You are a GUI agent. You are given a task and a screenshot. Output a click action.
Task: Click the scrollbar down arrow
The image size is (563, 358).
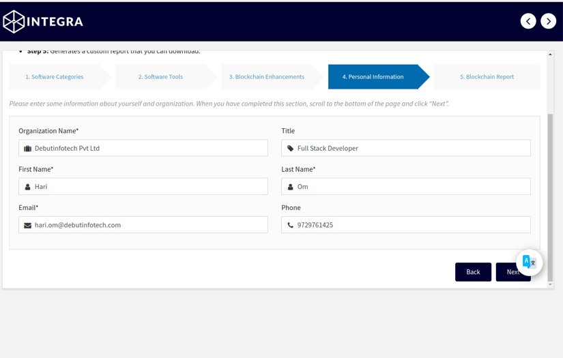click(550, 284)
